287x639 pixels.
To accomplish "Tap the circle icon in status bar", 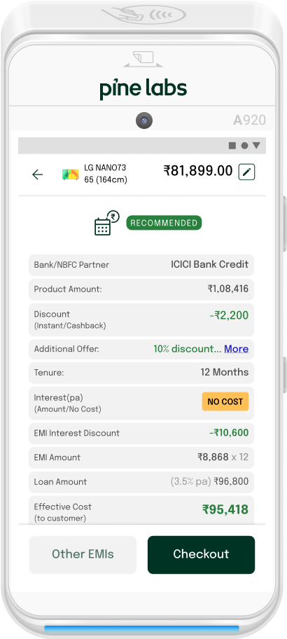I will [x=244, y=146].
